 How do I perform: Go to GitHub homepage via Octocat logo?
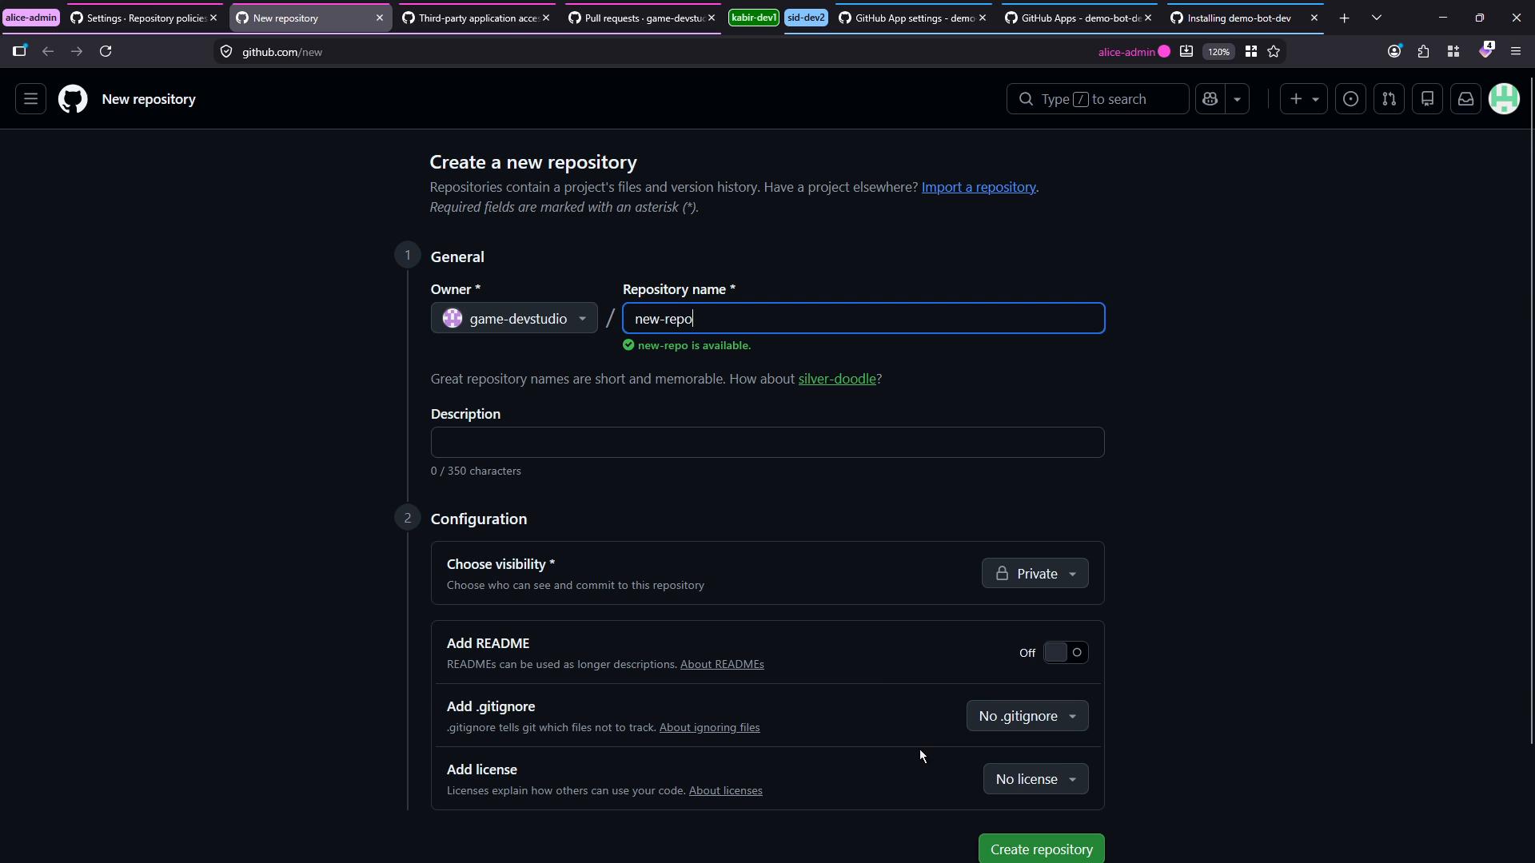73,99
